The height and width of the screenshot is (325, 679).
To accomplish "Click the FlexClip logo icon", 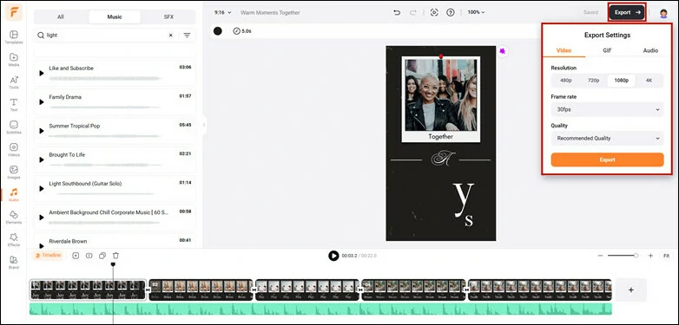I will [14, 12].
